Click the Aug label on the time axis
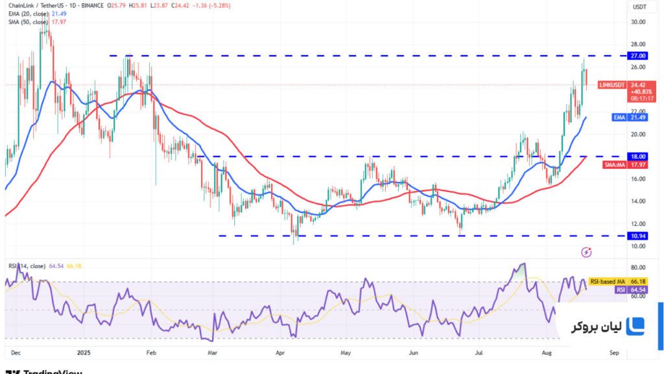Screen dimensions: 664x374 (x=547, y=353)
